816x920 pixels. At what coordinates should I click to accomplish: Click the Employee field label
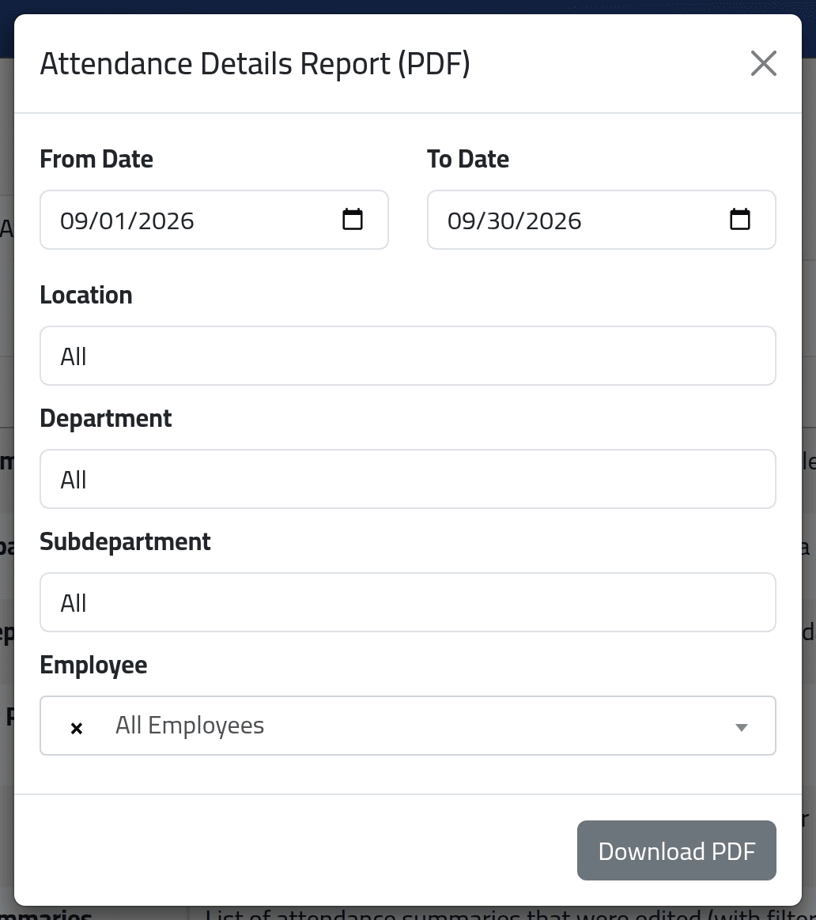point(93,665)
